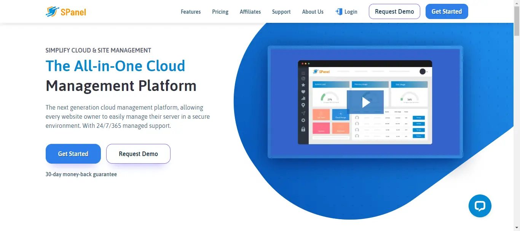Viewport: 520px width, 231px height.
Task: Click the "The next generation cloud management platform" paragraph
Action: point(128,116)
